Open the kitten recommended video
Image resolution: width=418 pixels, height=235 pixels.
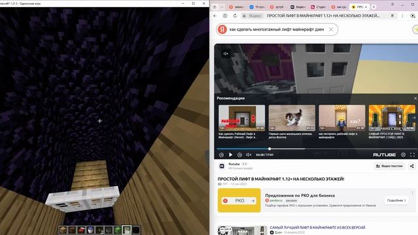click(292, 122)
